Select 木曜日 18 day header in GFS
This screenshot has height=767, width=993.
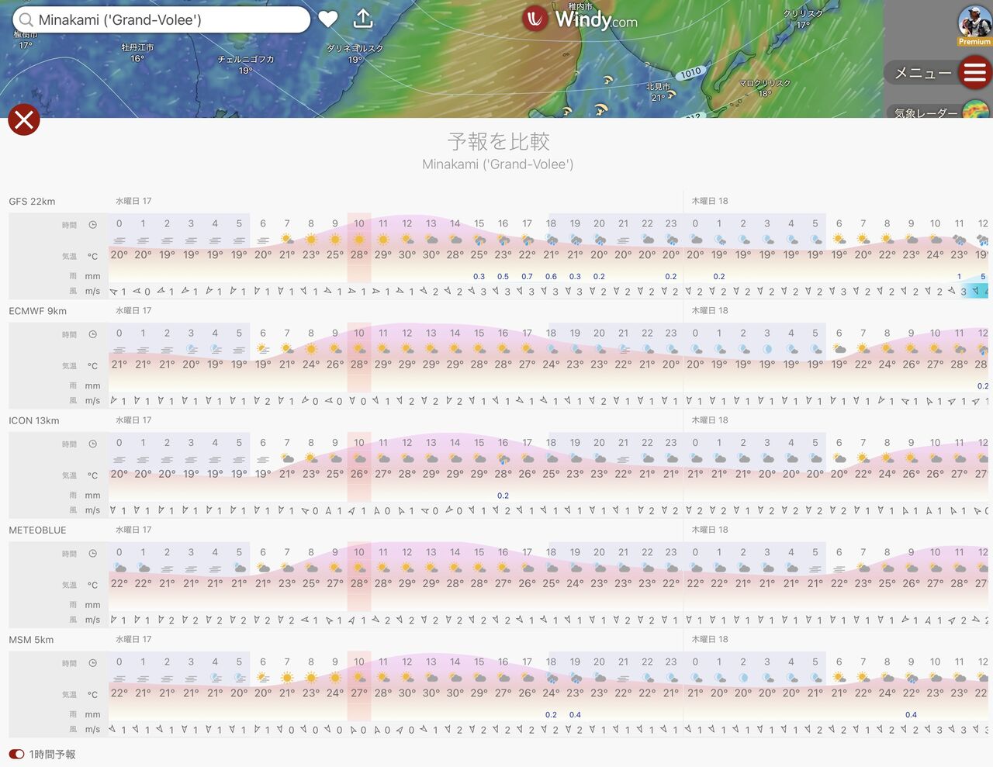(x=710, y=201)
